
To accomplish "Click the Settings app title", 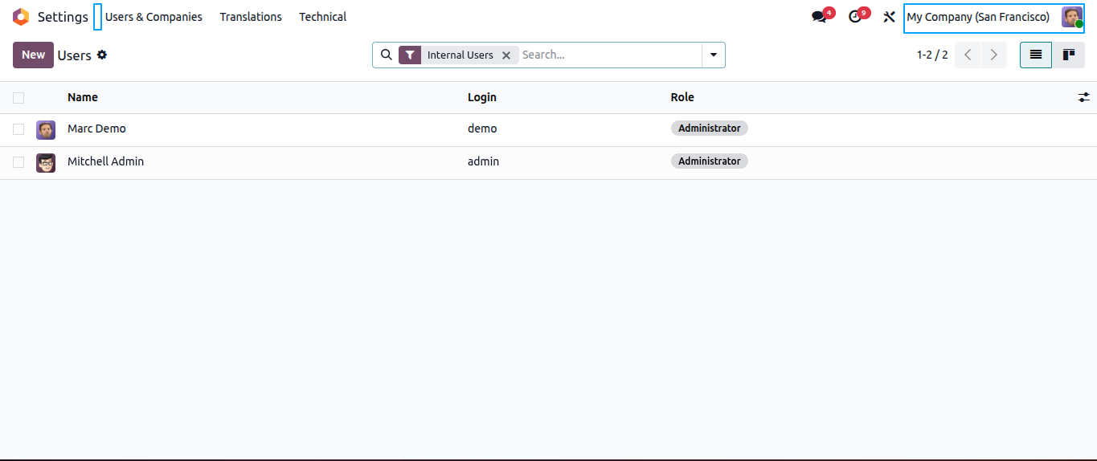I will click(x=63, y=17).
